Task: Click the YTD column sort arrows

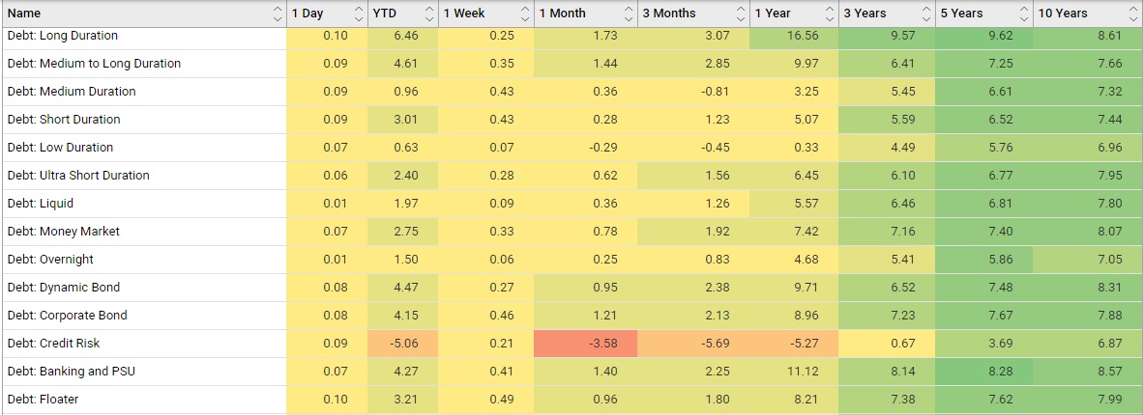Action: 428,14
